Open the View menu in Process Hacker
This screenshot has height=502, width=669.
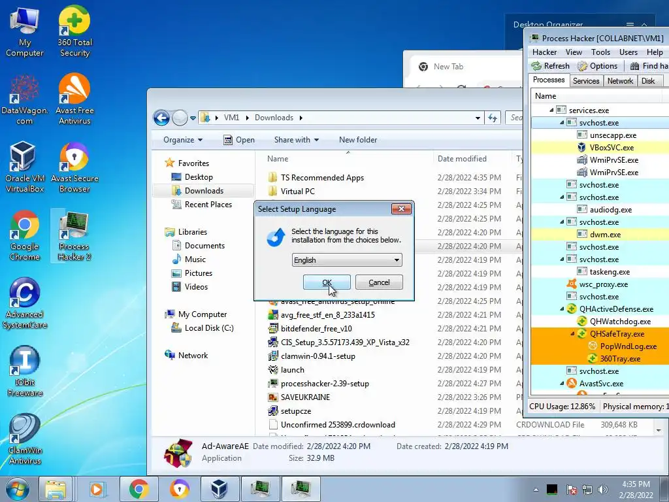click(x=574, y=52)
